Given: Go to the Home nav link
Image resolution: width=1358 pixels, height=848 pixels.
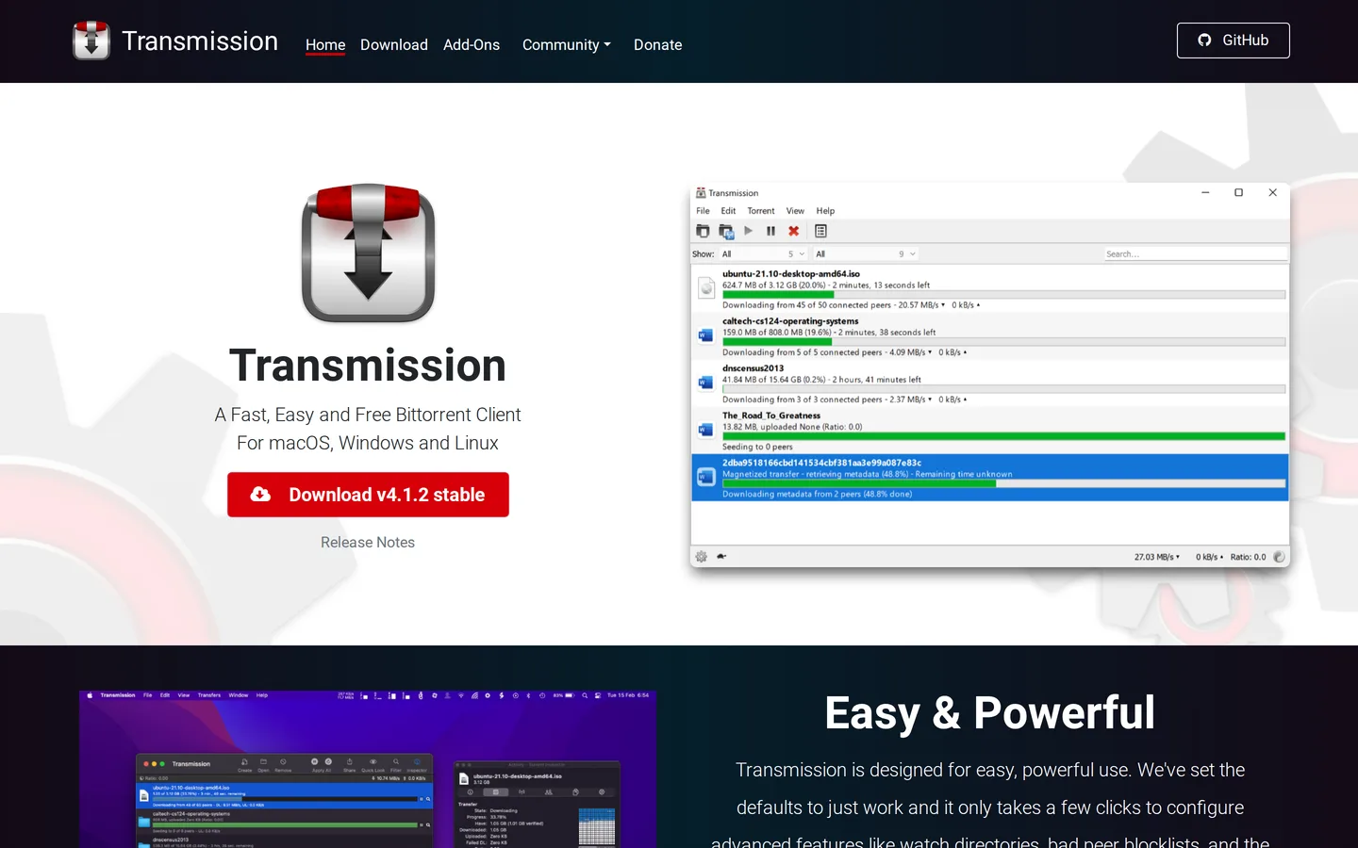Looking at the screenshot, I should coord(325,44).
